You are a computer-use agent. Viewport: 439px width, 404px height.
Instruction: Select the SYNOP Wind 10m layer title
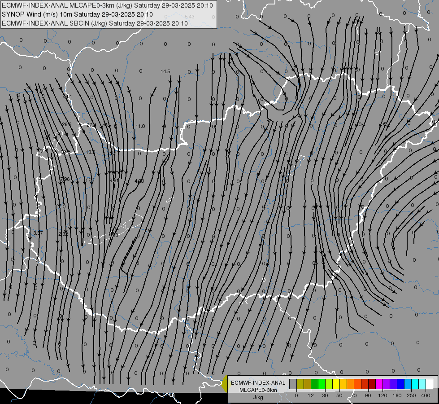coord(77,14)
